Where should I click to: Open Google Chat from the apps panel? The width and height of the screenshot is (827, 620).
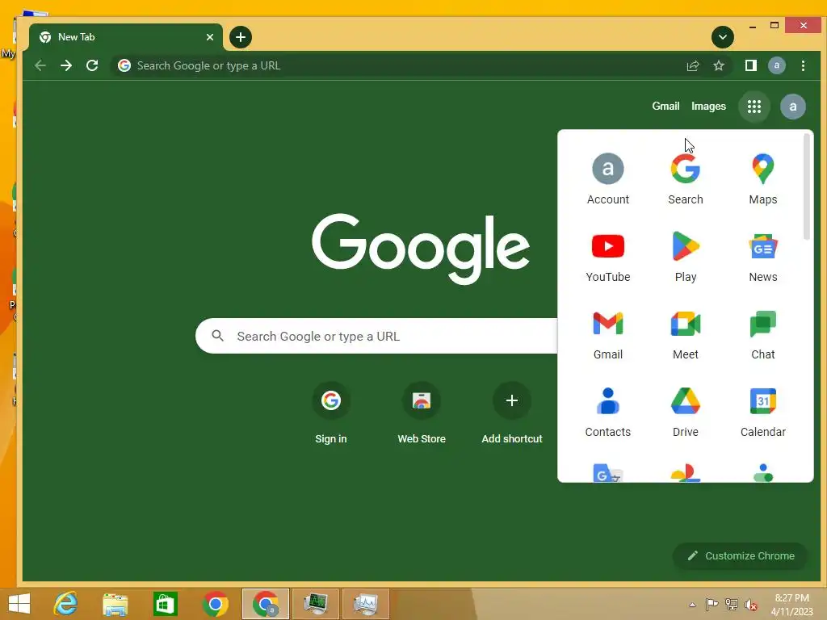pyautogui.click(x=762, y=334)
